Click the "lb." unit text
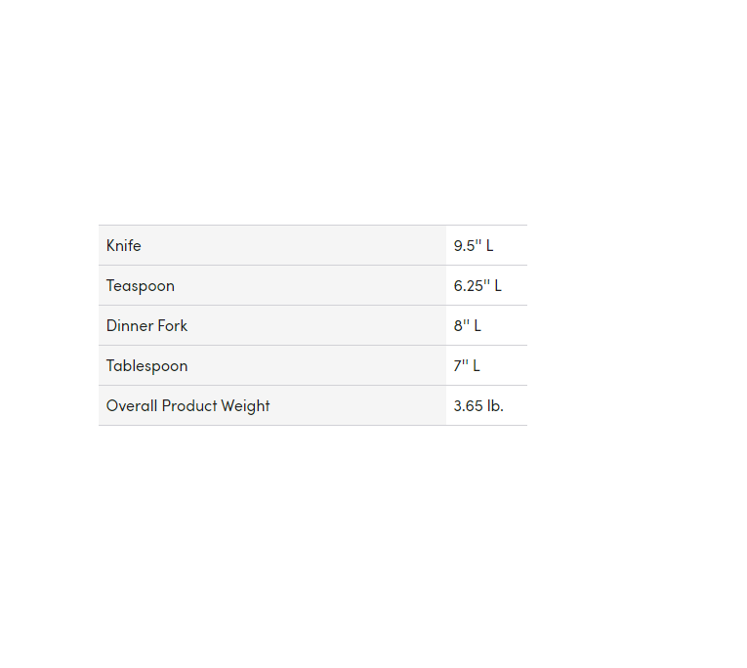This screenshot has width=747, height=668. [495, 406]
